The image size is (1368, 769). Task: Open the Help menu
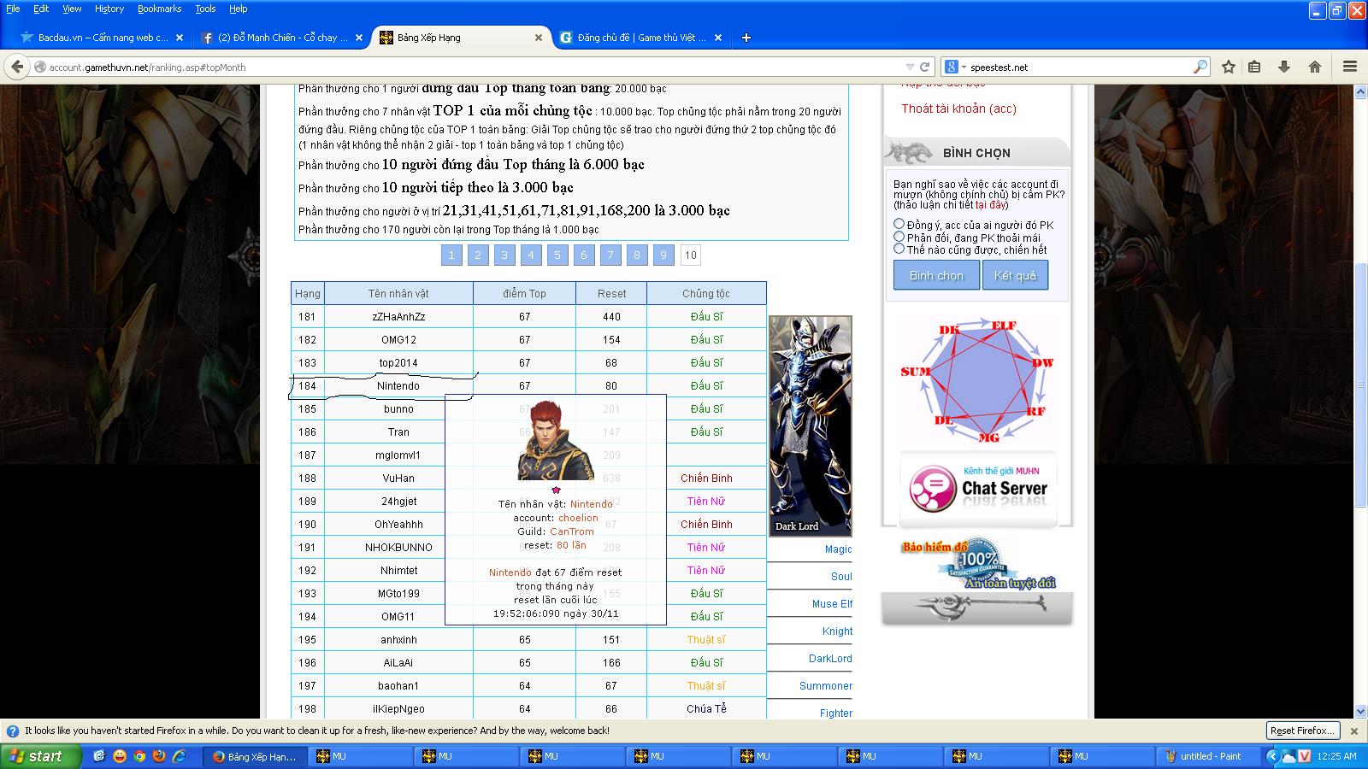238,9
